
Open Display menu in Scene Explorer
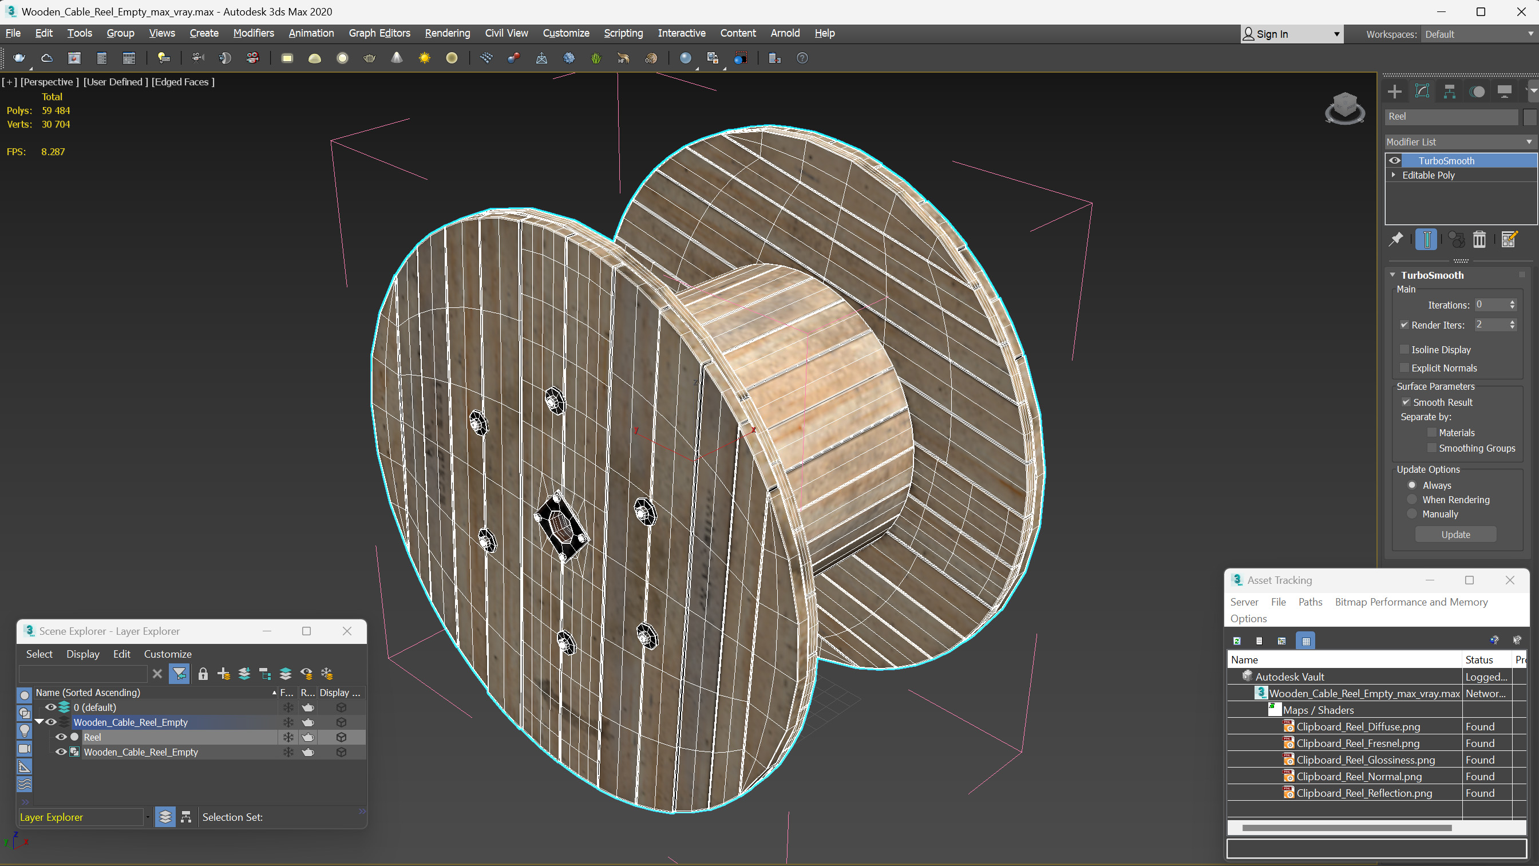(x=82, y=654)
